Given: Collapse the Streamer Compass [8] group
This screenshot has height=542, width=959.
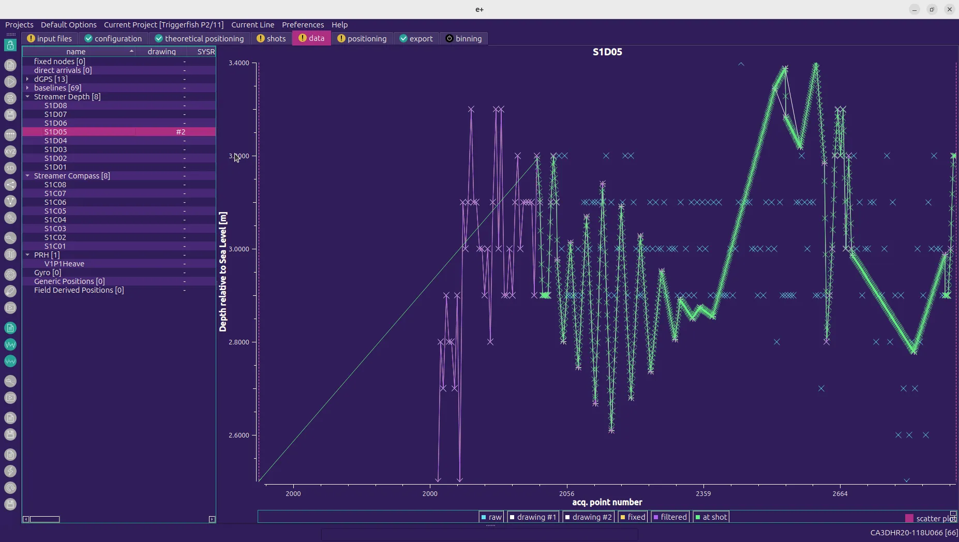Looking at the screenshot, I should [27, 176].
